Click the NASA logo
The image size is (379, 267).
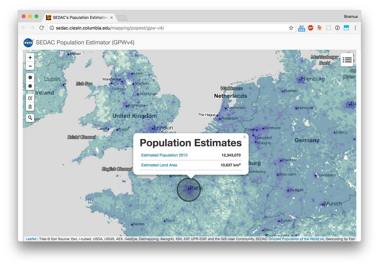point(28,42)
